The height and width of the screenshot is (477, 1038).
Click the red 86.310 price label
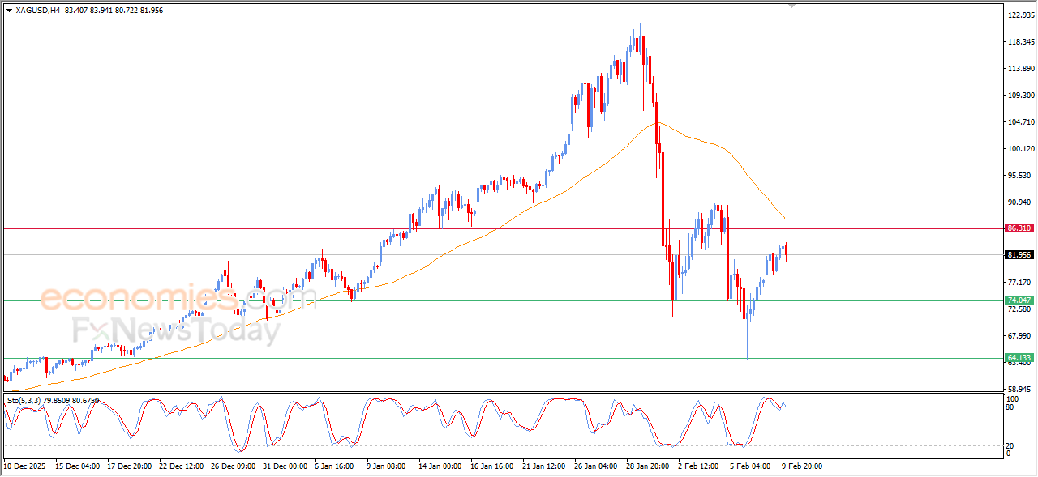1019,228
